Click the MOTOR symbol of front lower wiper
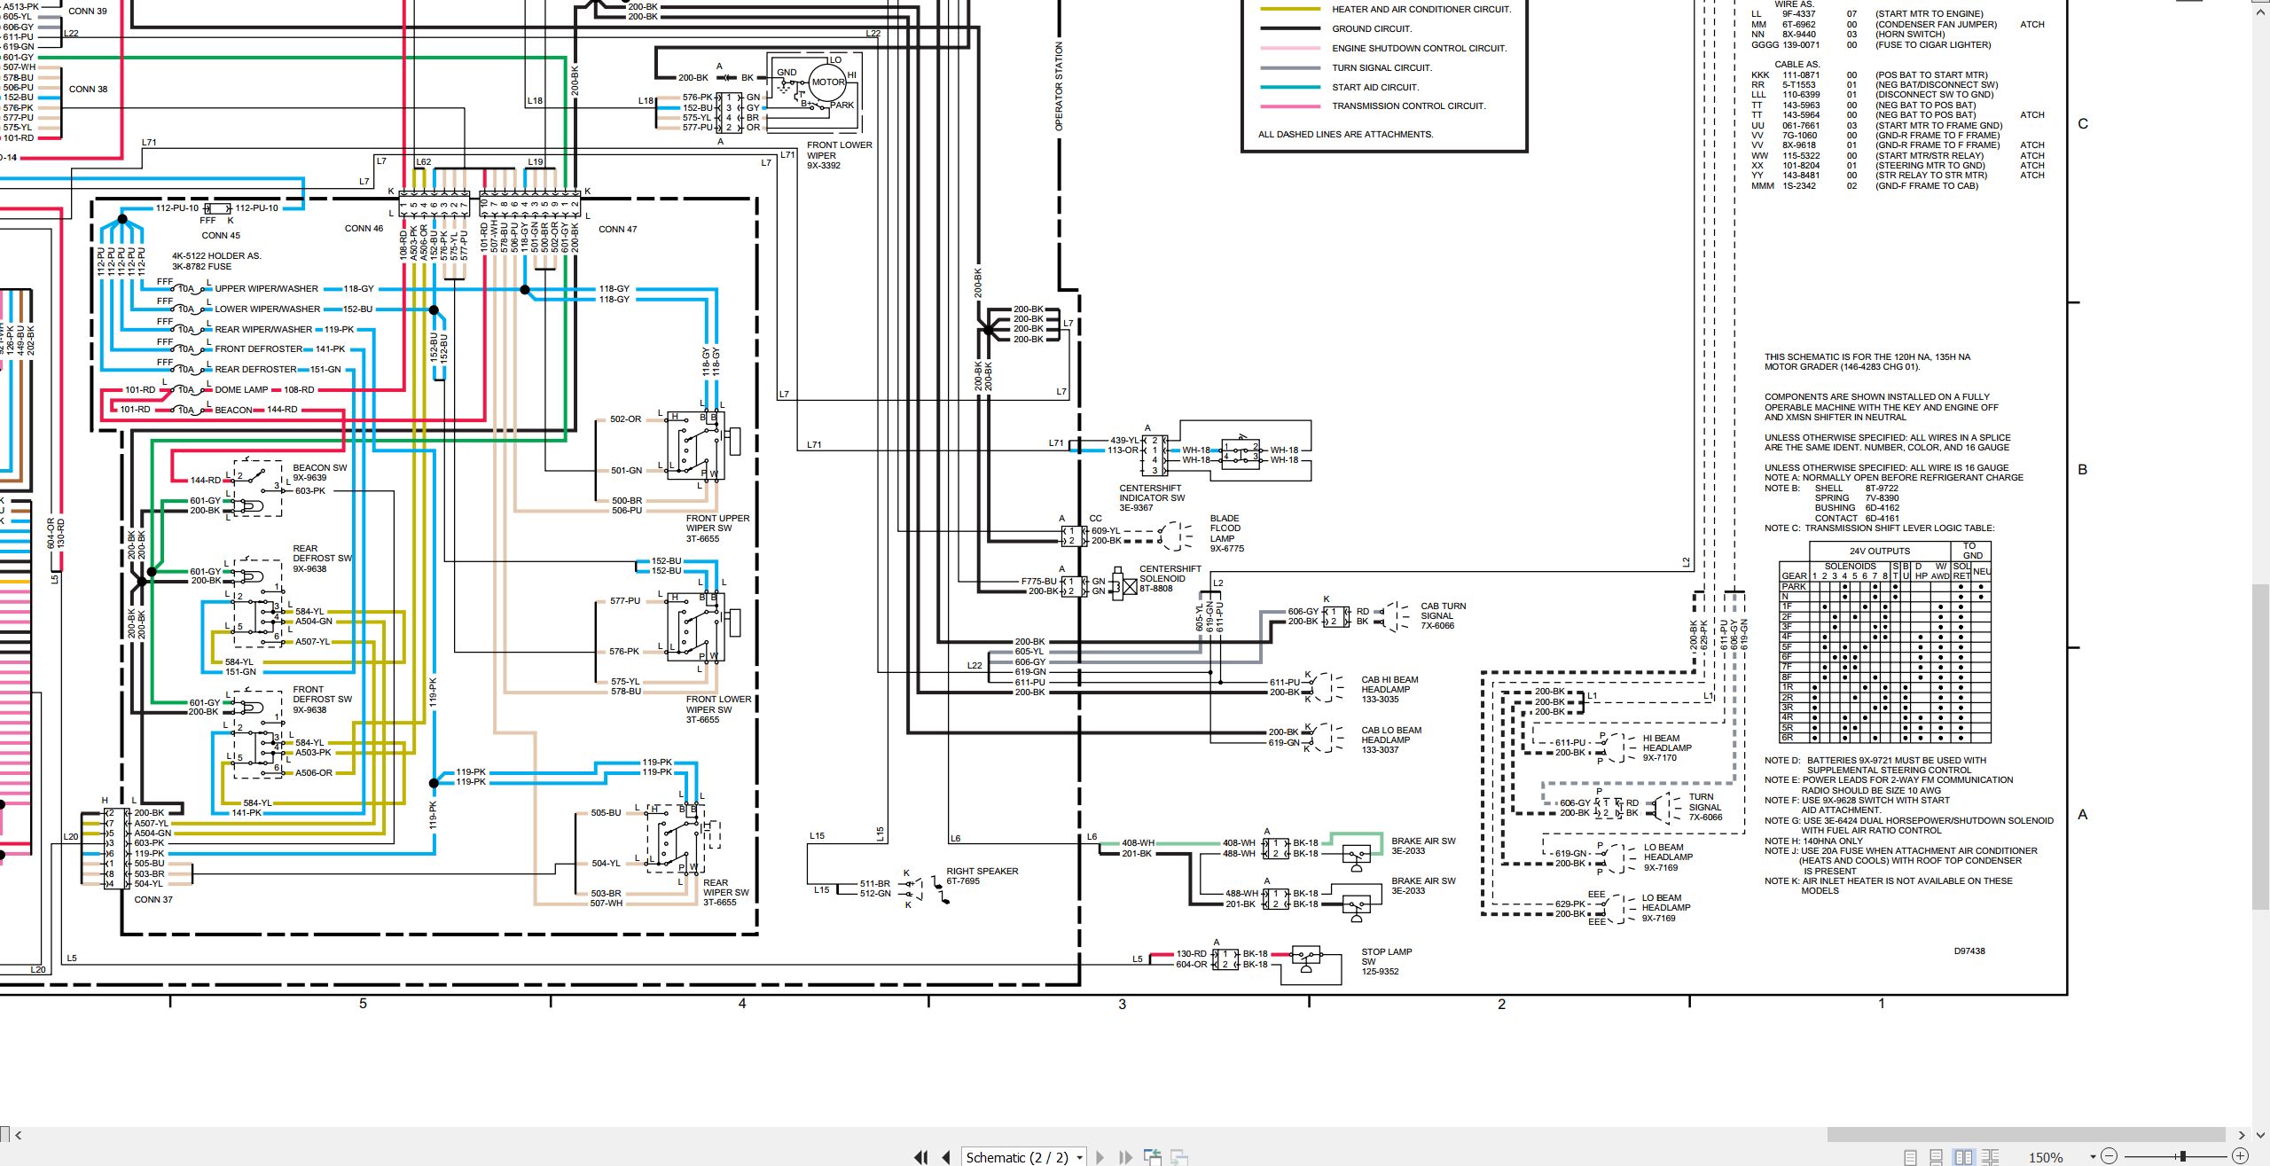 tap(828, 82)
